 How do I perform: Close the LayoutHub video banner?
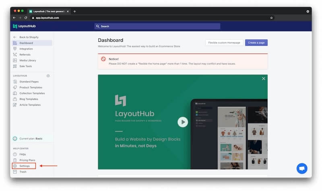[264, 78]
